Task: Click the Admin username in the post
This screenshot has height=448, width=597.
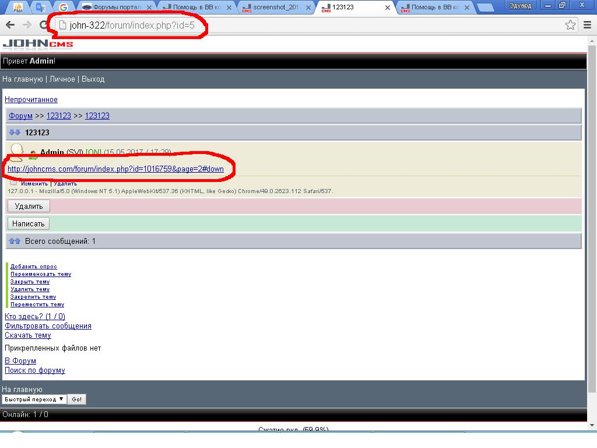Action: tap(52, 152)
